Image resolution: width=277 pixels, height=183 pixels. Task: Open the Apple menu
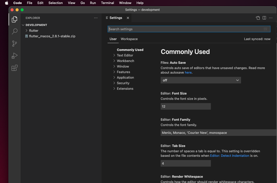point(7,3)
